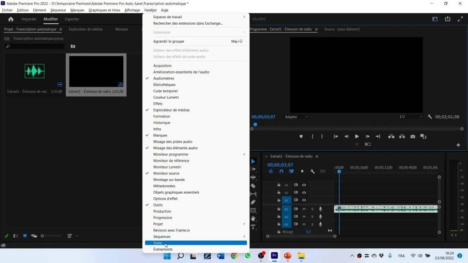Step forward one frame
The width and height of the screenshot is (468, 263).
[367, 137]
